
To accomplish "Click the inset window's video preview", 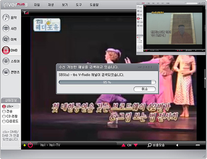I will [x=174, y=28].
